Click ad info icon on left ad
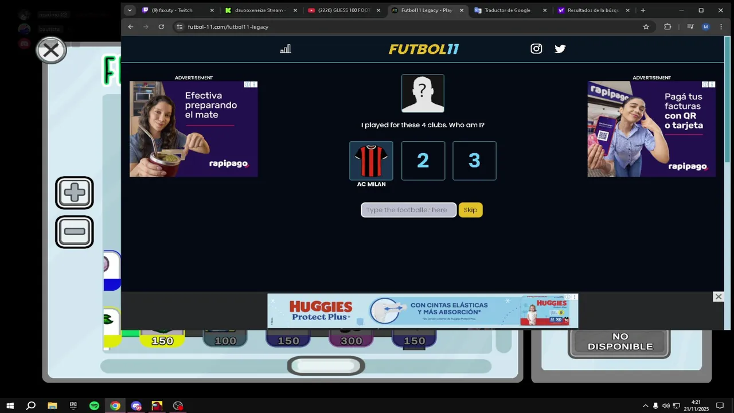Image resolution: width=734 pixels, height=413 pixels. (x=247, y=84)
